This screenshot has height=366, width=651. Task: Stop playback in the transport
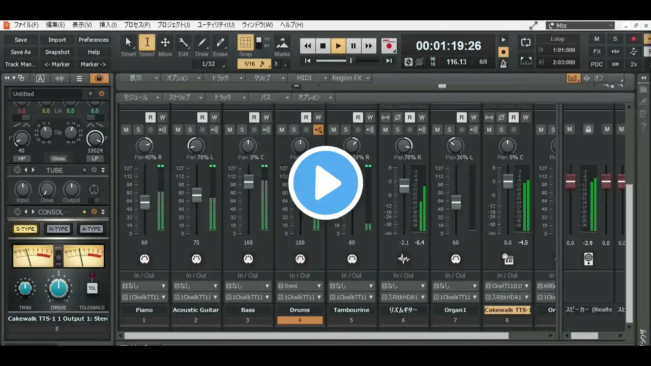point(323,46)
